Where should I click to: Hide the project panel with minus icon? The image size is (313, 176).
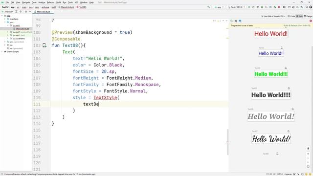point(30,12)
